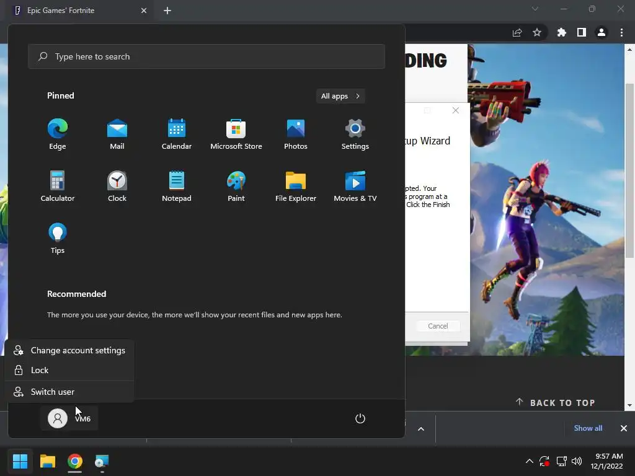Screen dimensions: 635x476
Task: Open File Explorer from pinned apps
Action: [296, 186]
